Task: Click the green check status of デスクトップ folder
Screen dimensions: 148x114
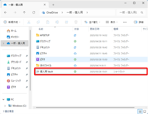Action: tap(75, 41)
